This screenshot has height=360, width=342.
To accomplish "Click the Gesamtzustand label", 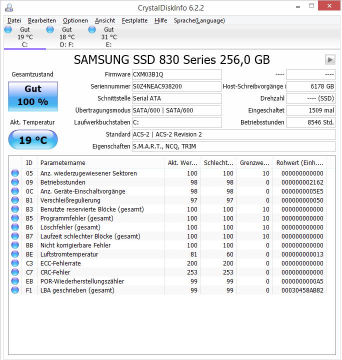I will point(32,74).
